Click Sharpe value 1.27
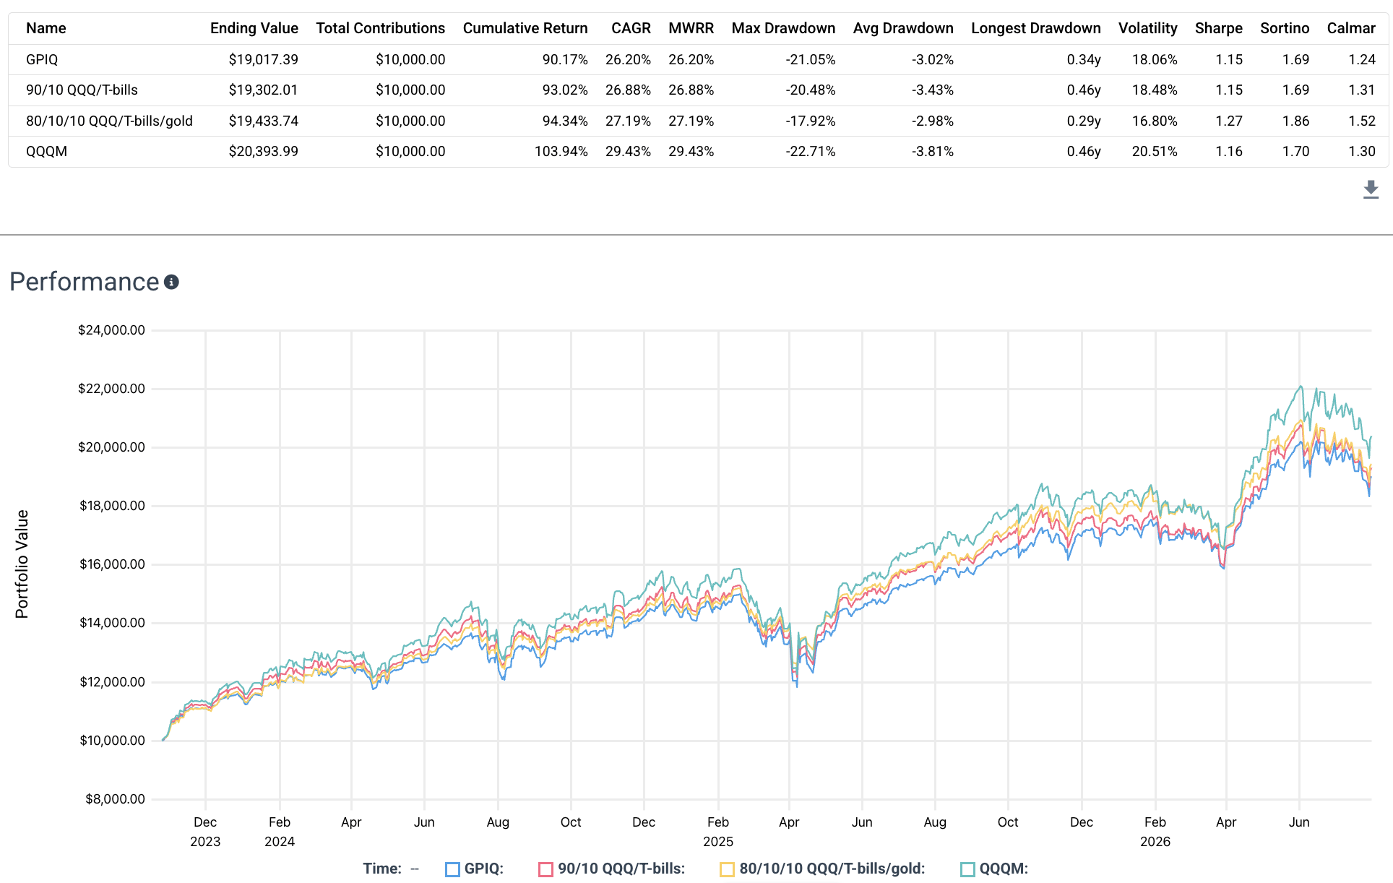Screen dimensions: 1393x883 1229,121
